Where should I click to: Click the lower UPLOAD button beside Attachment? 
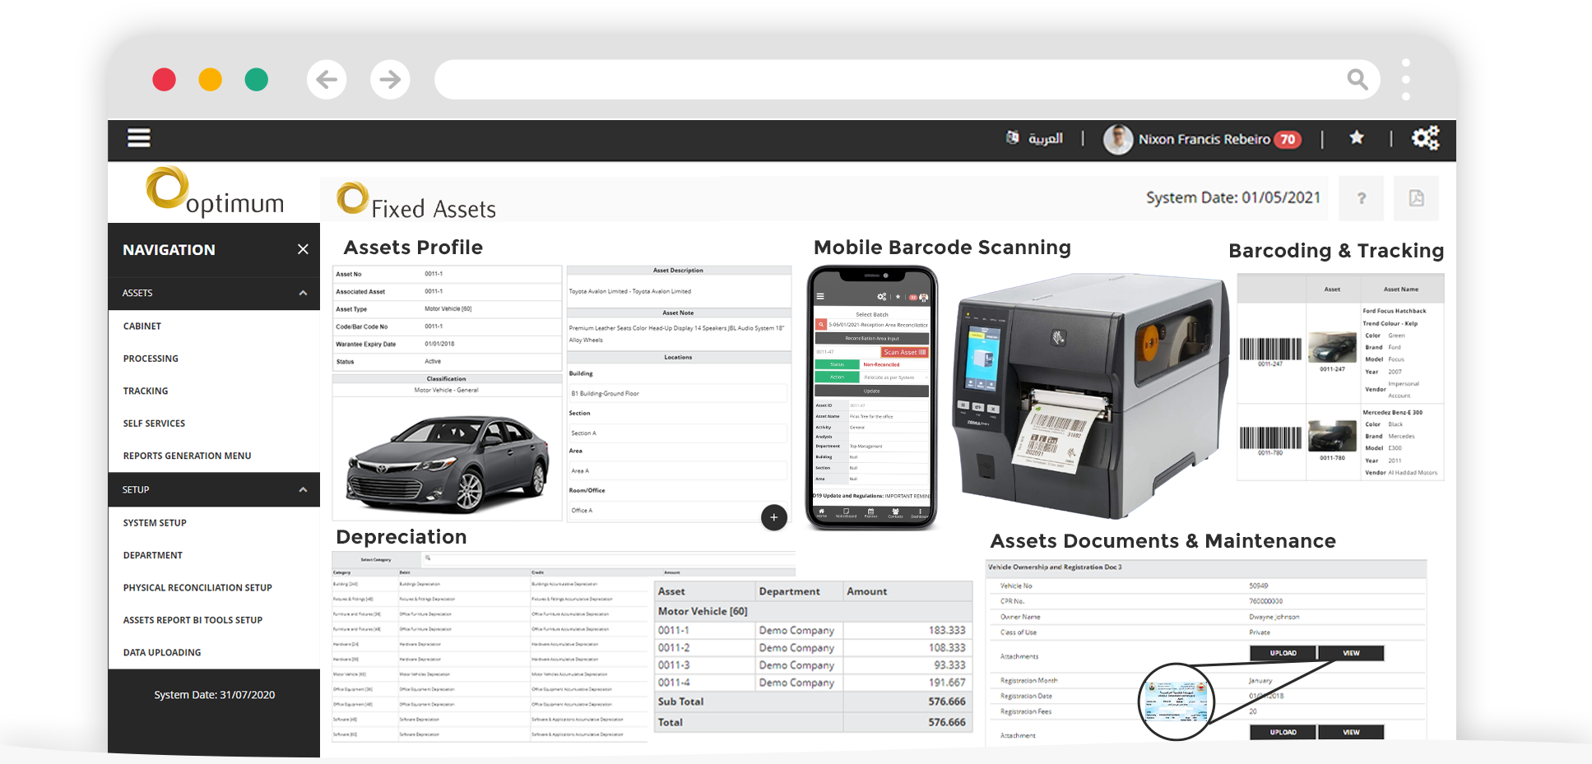[1283, 732]
